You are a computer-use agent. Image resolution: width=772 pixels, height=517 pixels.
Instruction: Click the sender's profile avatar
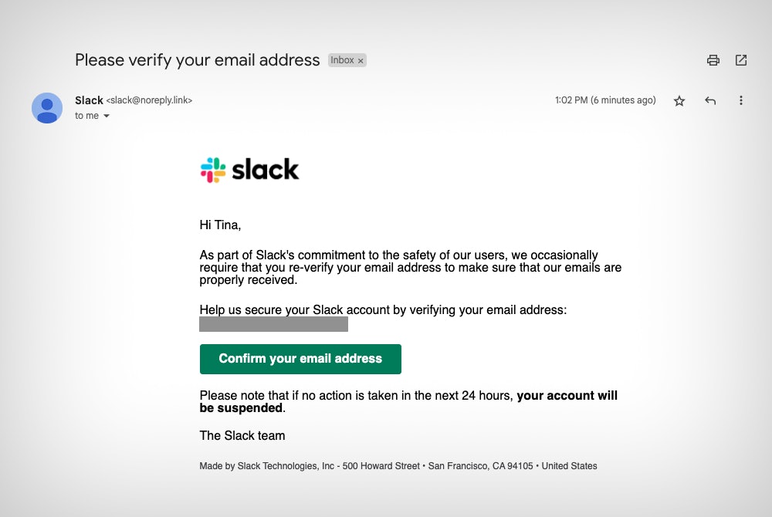point(47,108)
